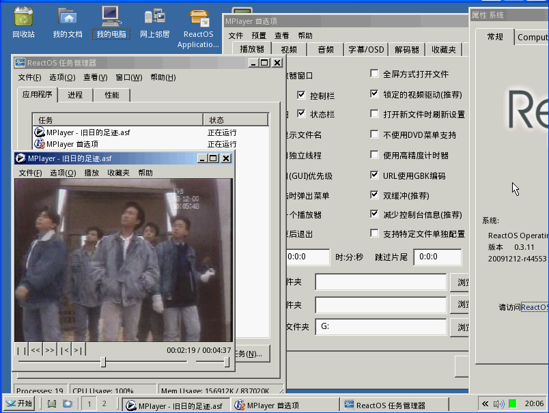Image resolution: width=549 pixels, height=413 pixels.
Task: Toggle the 锁定的视频驱动(推荐) checkbox
Action: pyautogui.click(x=374, y=94)
